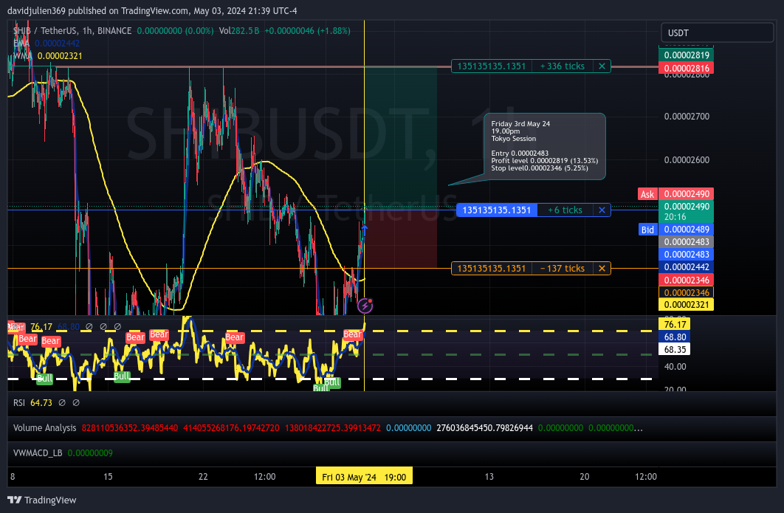The image size is (784, 513).
Task: Click the Fri 03 May '24 19:00 time marker
Action: (x=364, y=477)
